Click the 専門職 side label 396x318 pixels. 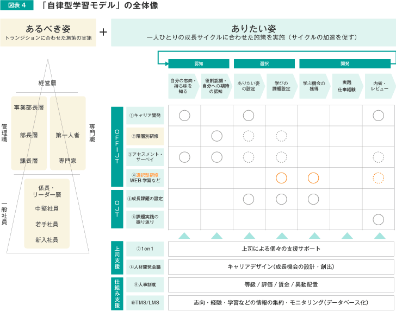pyautogui.click(x=92, y=133)
